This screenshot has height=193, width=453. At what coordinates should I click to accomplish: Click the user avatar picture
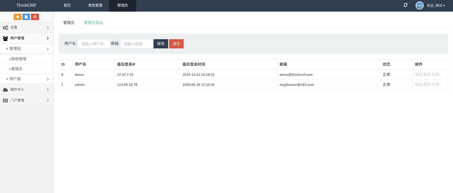pos(419,5)
